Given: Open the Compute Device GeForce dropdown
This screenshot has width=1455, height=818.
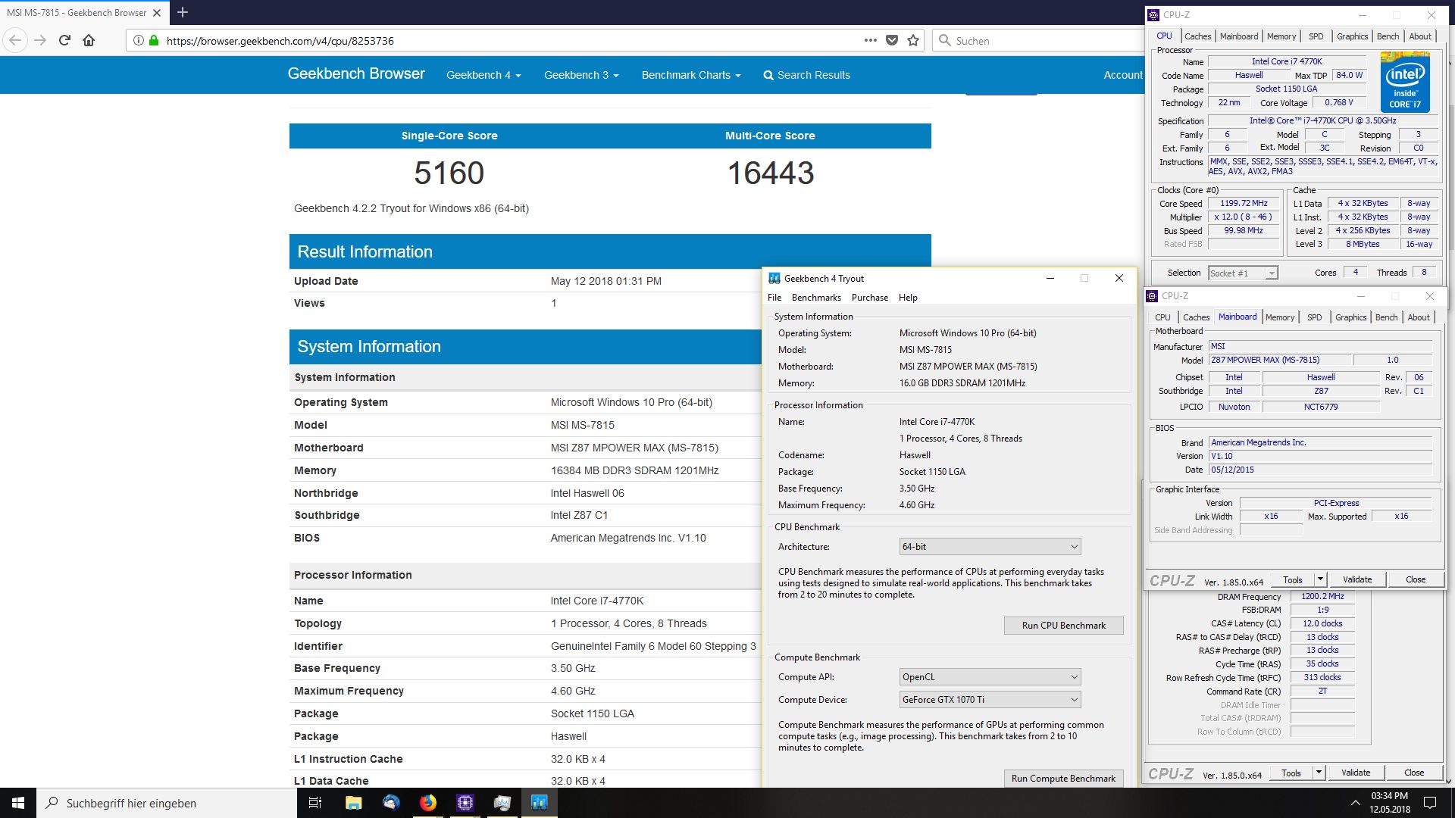Looking at the screenshot, I should (990, 699).
